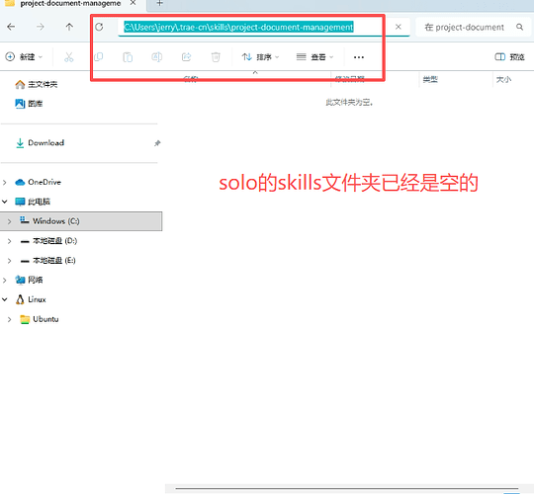The height and width of the screenshot is (494, 534).
Task: Select 本地磁盘 (E:) drive
Action: 48,261
